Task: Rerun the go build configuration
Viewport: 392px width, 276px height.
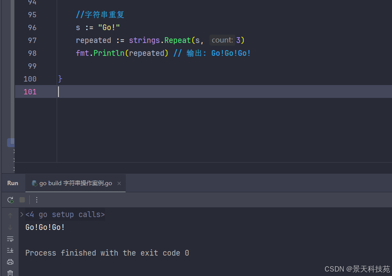Action: (x=10, y=200)
